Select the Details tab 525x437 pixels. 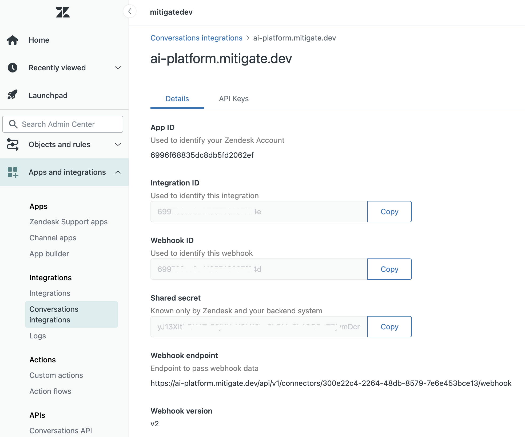tap(177, 99)
